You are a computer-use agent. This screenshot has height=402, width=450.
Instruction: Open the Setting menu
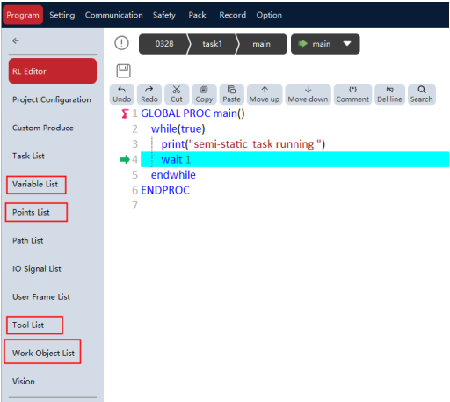62,15
